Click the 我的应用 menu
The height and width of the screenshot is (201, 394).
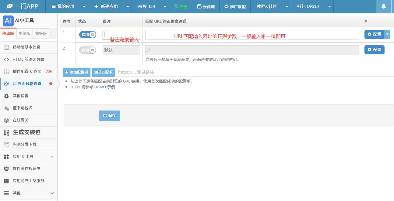click(63, 6)
